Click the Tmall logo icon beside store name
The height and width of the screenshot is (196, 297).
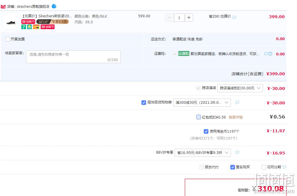click(3, 7)
